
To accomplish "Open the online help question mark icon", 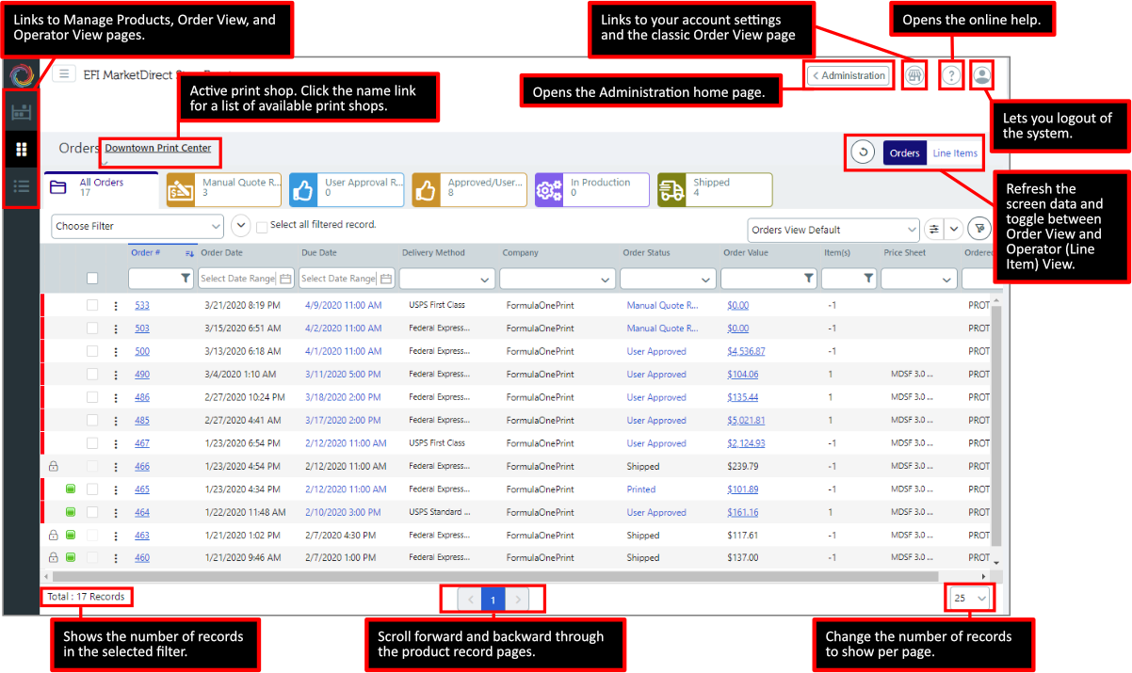I will pyautogui.click(x=952, y=75).
